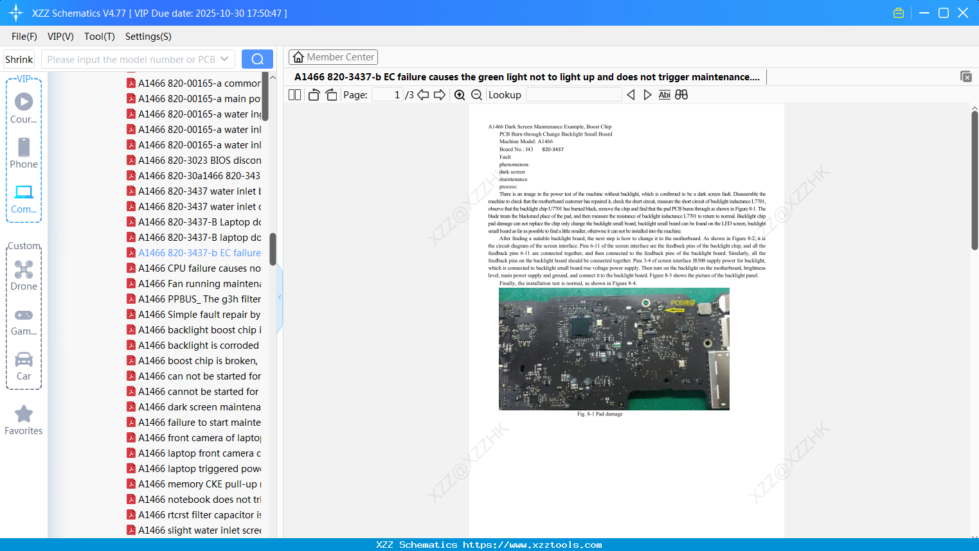
Task: Click the page number field
Action: click(x=388, y=95)
